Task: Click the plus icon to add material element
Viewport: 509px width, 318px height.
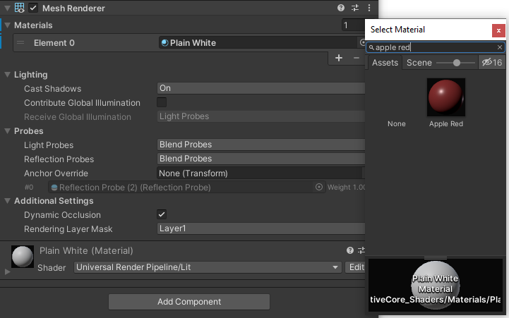Action: (339, 58)
